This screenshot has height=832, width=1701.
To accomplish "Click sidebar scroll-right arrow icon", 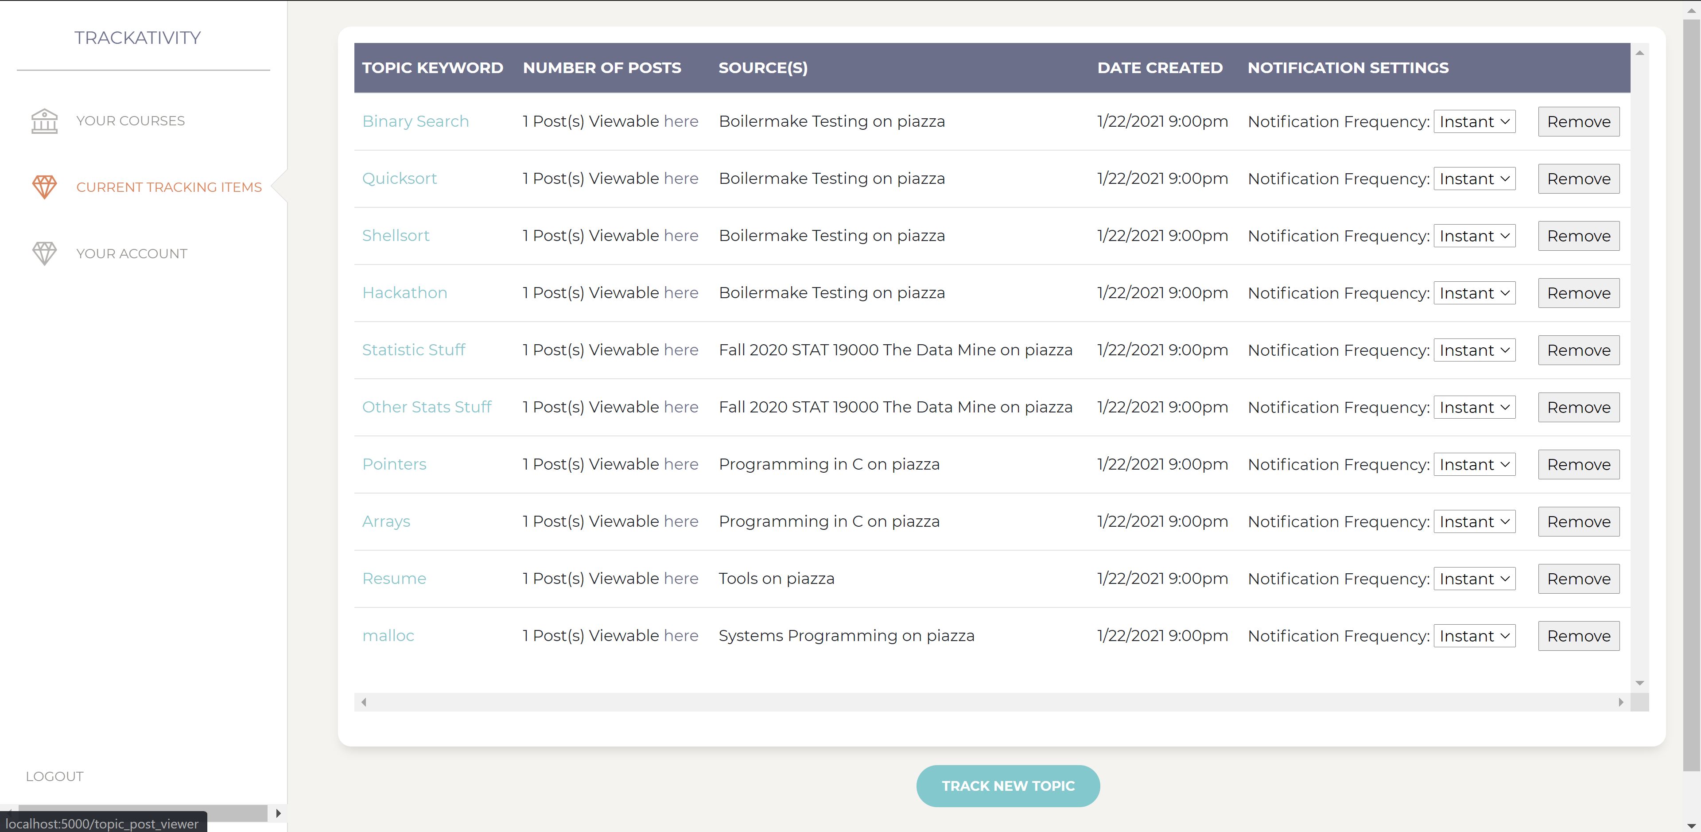I will coord(278,813).
